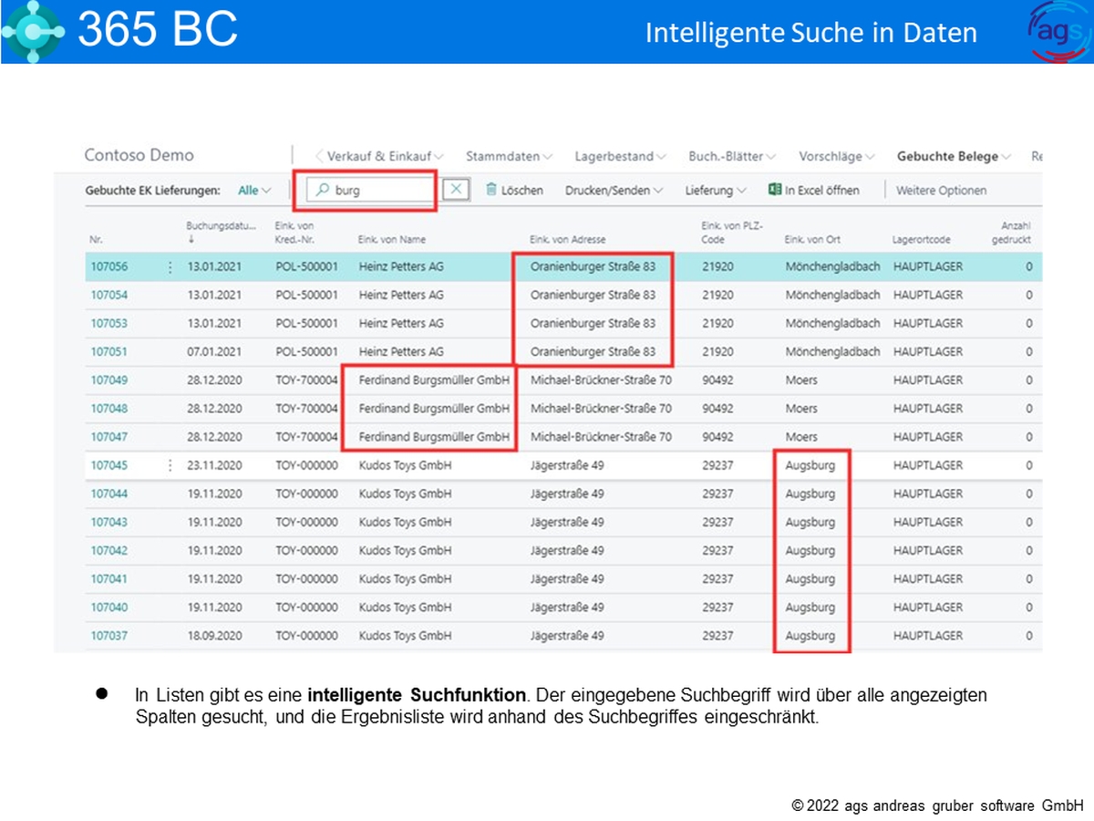
Task: Select 'Mönchengladbach' in row 107053
Action: (x=832, y=324)
